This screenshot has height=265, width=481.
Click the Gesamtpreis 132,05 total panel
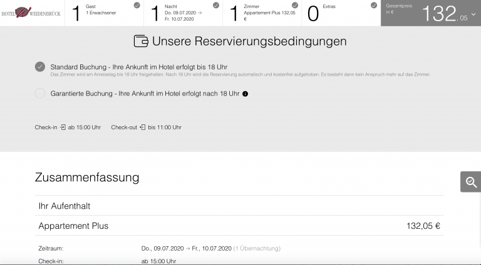tap(431, 13)
